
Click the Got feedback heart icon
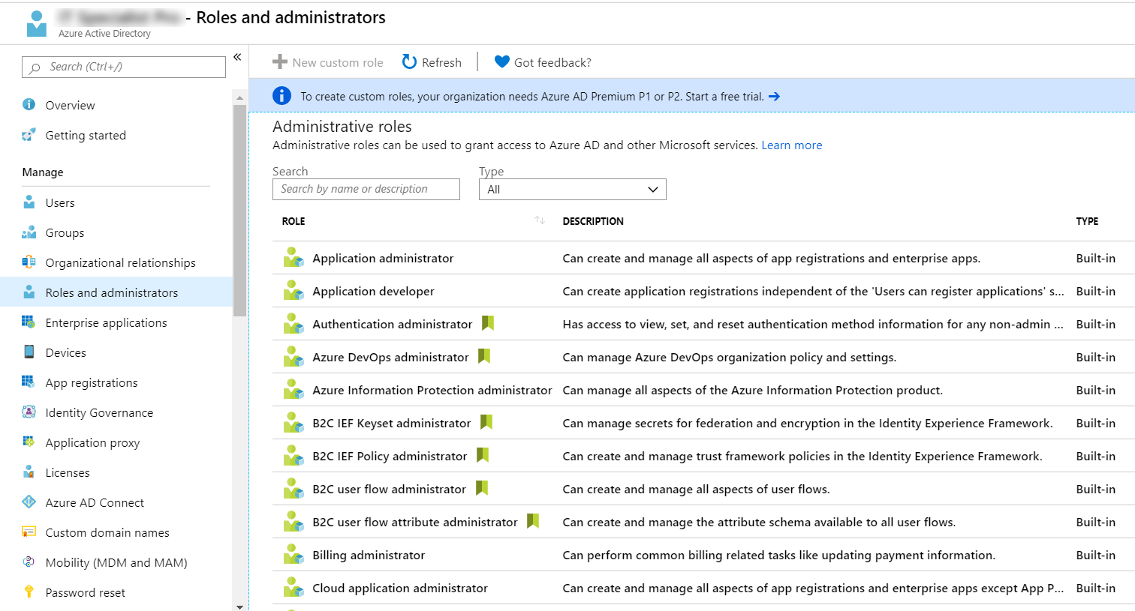coord(502,62)
